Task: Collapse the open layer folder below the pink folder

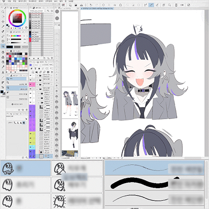Action: point(37,89)
